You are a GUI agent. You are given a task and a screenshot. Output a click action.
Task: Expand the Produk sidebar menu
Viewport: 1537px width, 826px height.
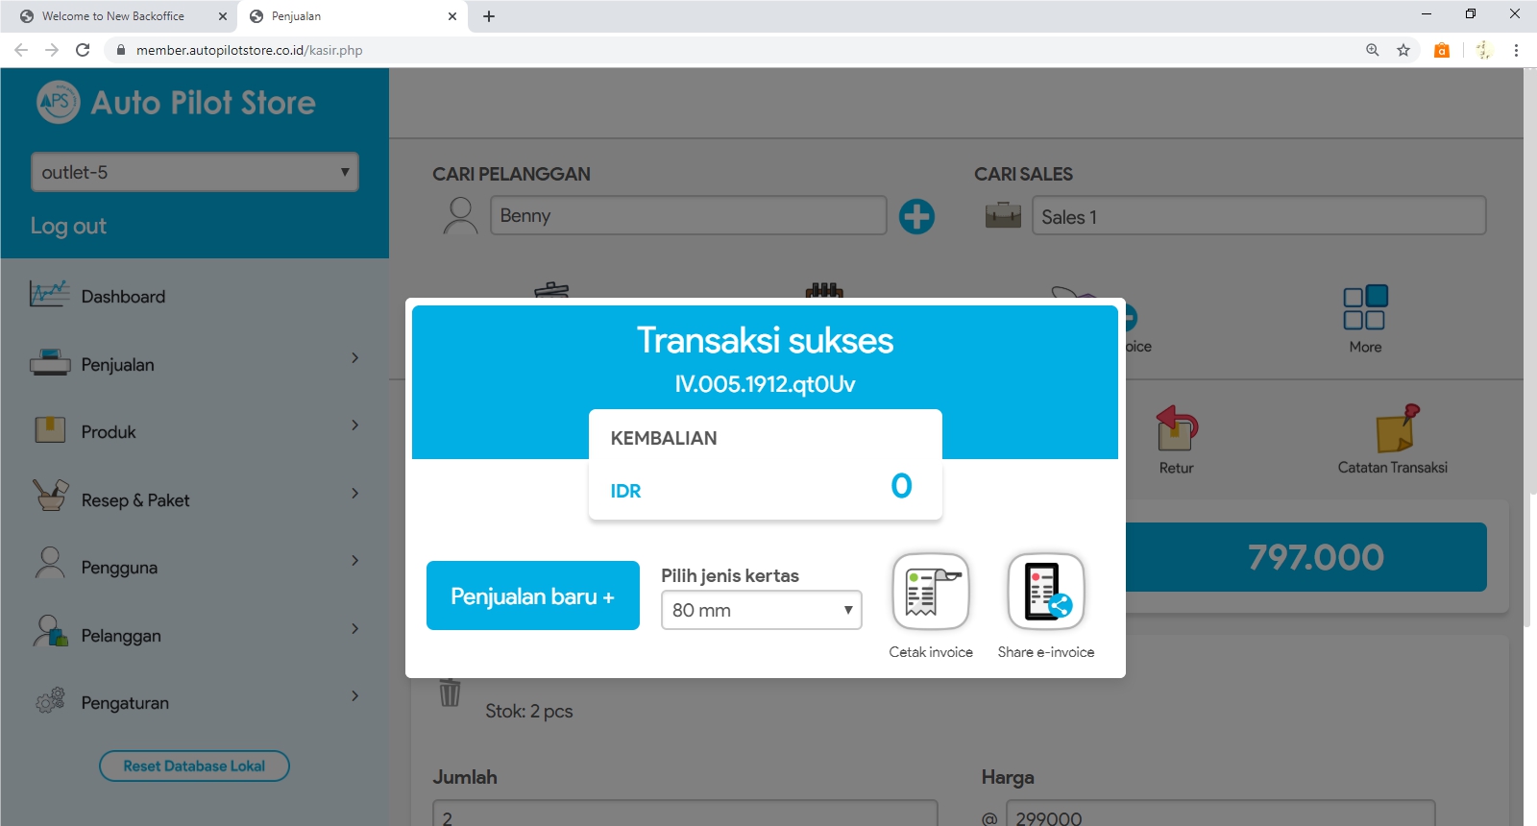[194, 431]
